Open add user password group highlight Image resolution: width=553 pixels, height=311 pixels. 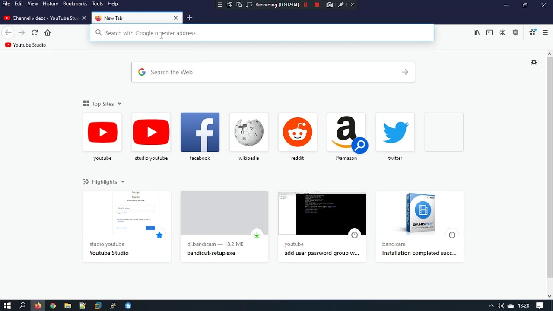click(x=322, y=227)
